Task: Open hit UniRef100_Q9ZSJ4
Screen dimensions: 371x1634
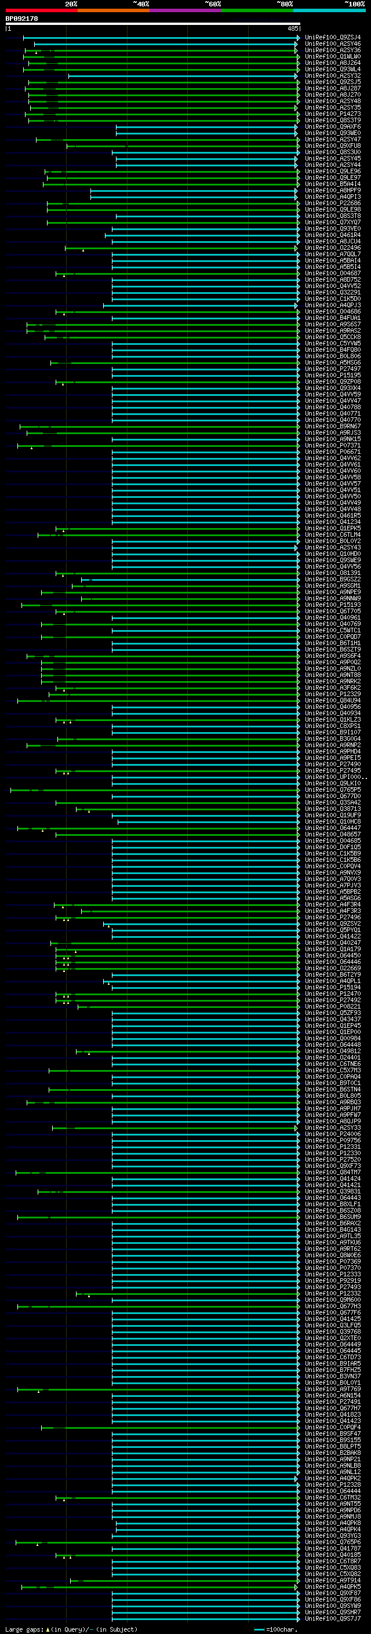Action: point(333,38)
